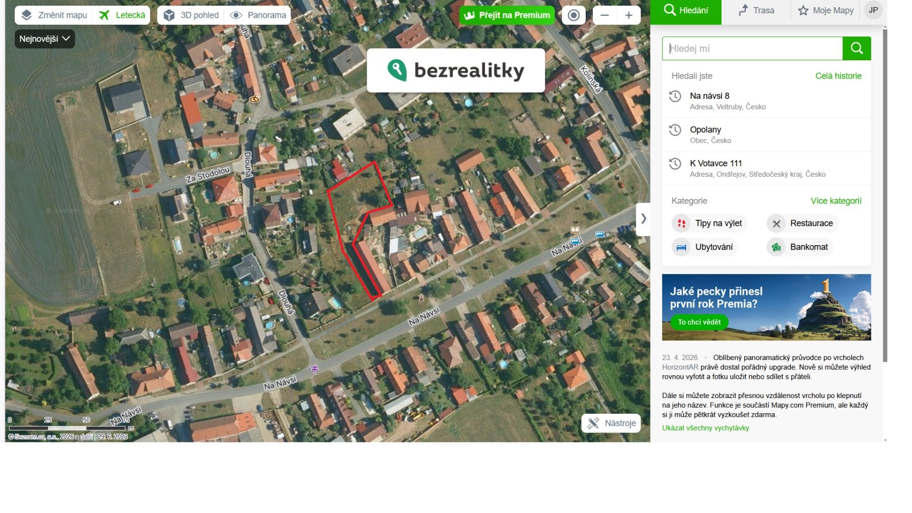
Task: Click the history clock icon beside Opolany
Action: tap(675, 130)
